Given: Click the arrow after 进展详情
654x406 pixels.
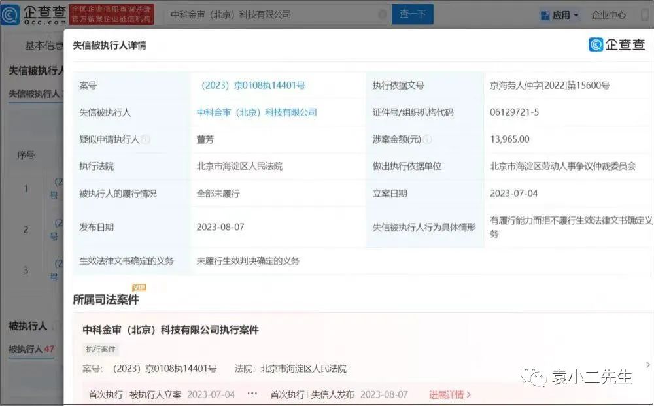Looking at the screenshot, I should point(469,394).
